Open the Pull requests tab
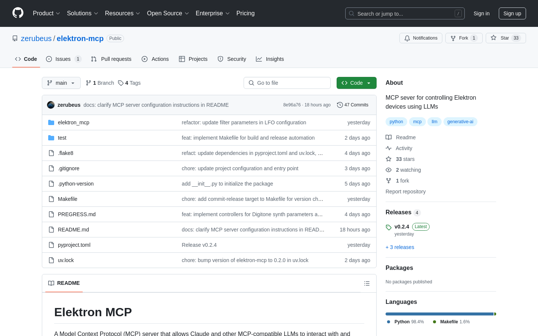The height and width of the screenshot is (336, 538). coord(111,59)
